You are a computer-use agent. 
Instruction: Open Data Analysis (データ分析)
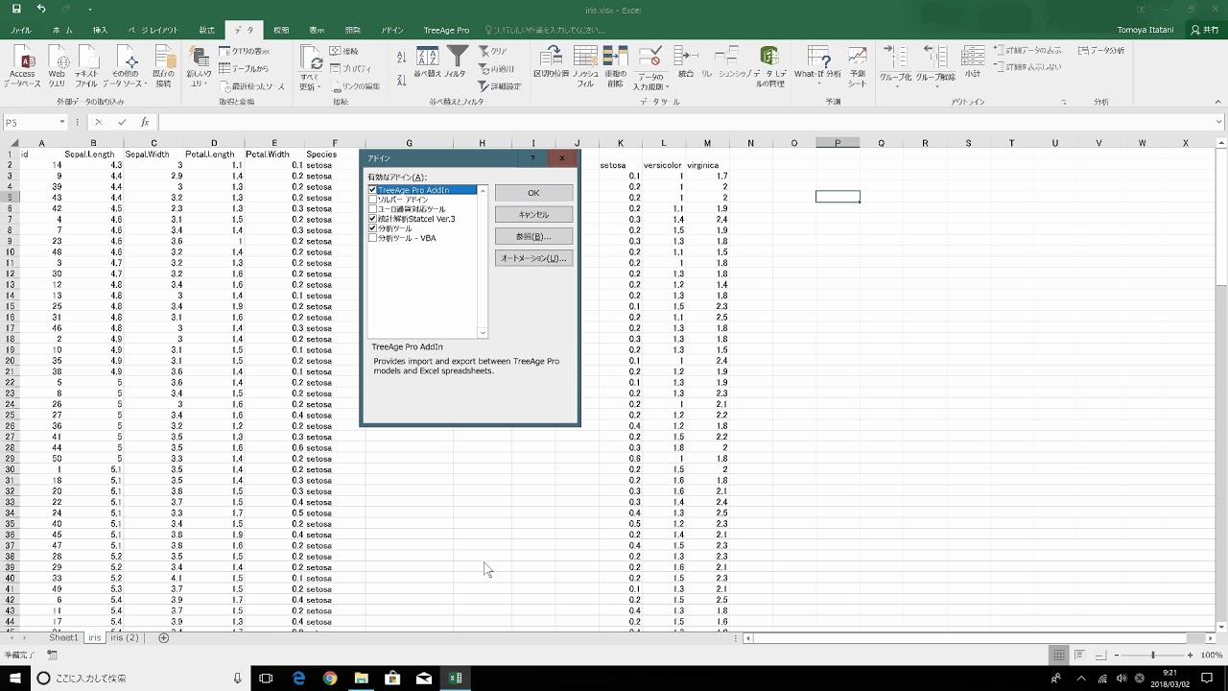pos(1101,51)
